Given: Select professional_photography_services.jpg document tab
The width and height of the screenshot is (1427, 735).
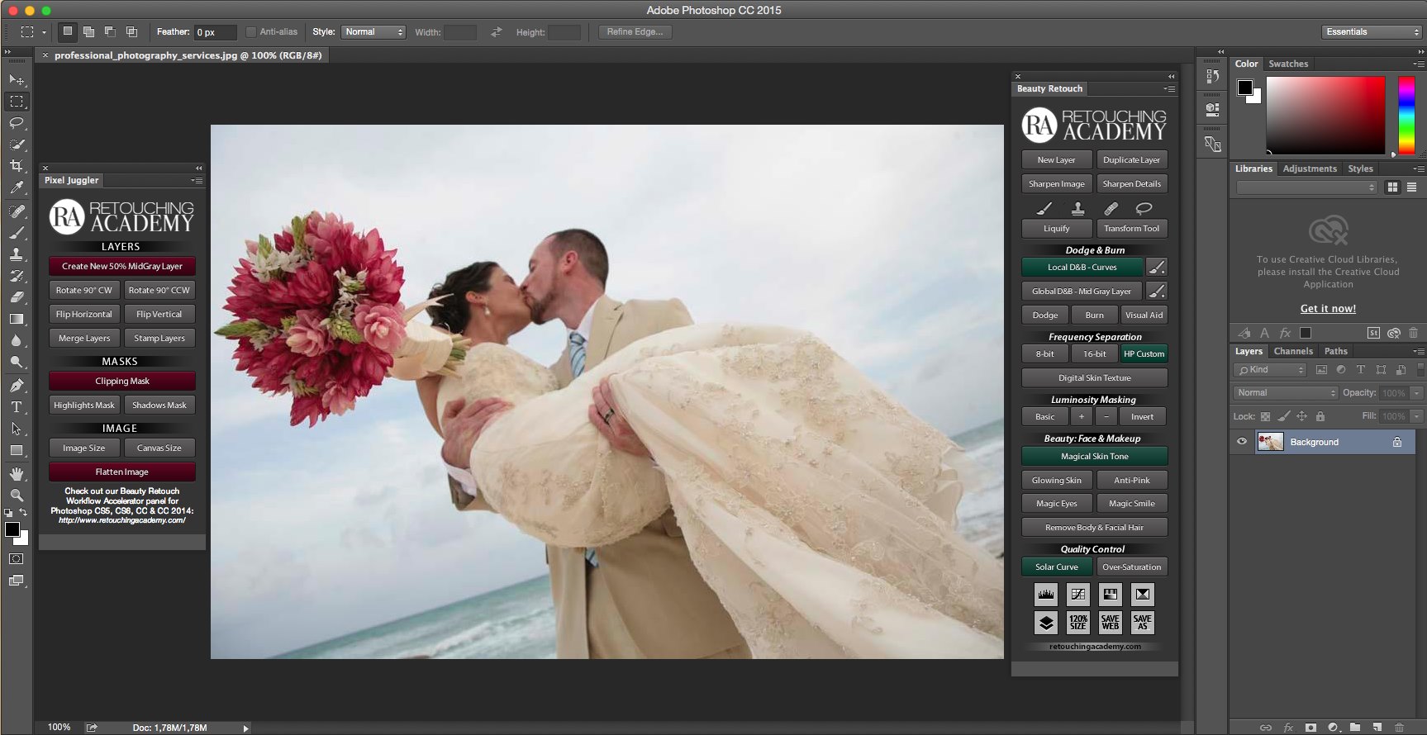Looking at the screenshot, I should coord(188,55).
